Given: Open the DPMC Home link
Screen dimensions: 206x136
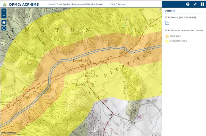Looking at the screenshot, I should coord(117,5).
